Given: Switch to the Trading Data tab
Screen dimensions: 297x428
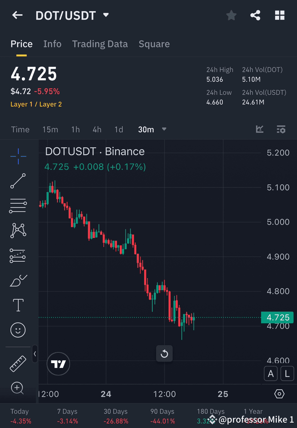Looking at the screenshot, I should (100, 44).
